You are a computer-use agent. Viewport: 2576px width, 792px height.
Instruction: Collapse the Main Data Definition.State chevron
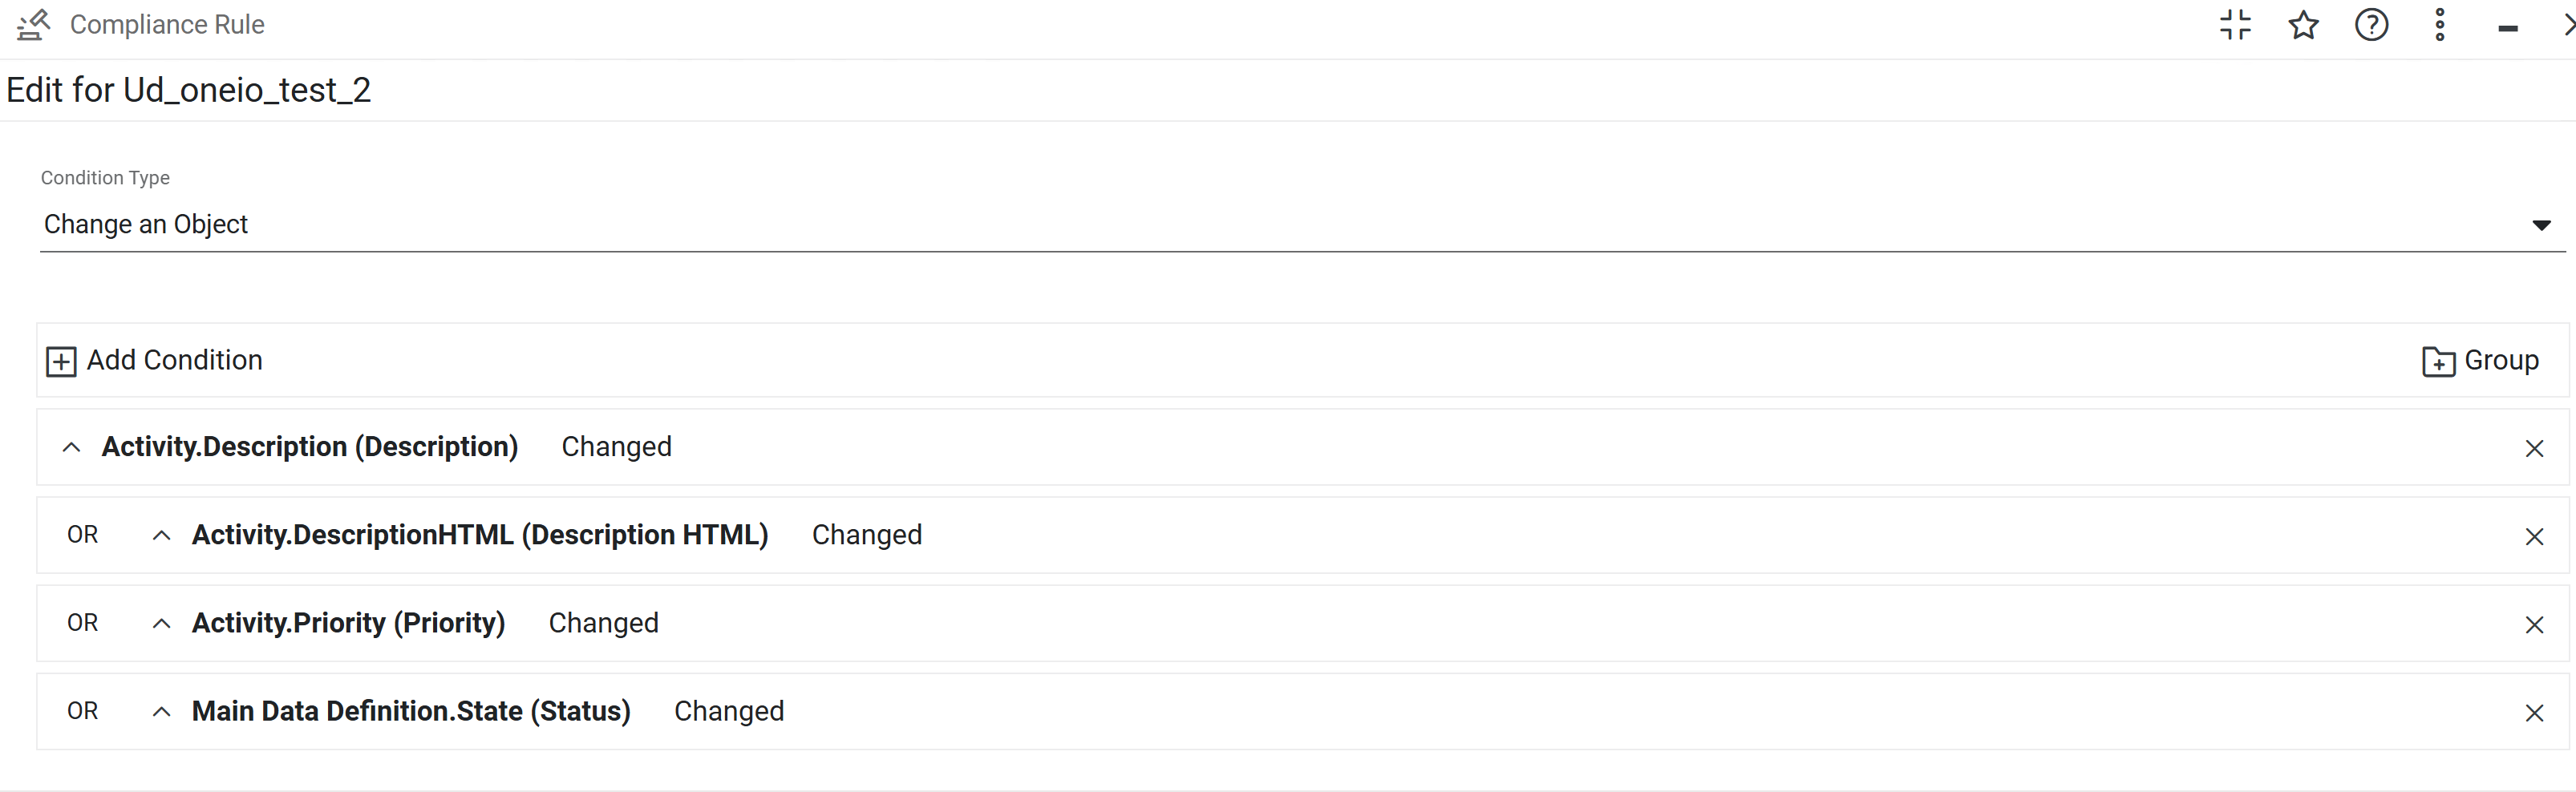[161, 711]
